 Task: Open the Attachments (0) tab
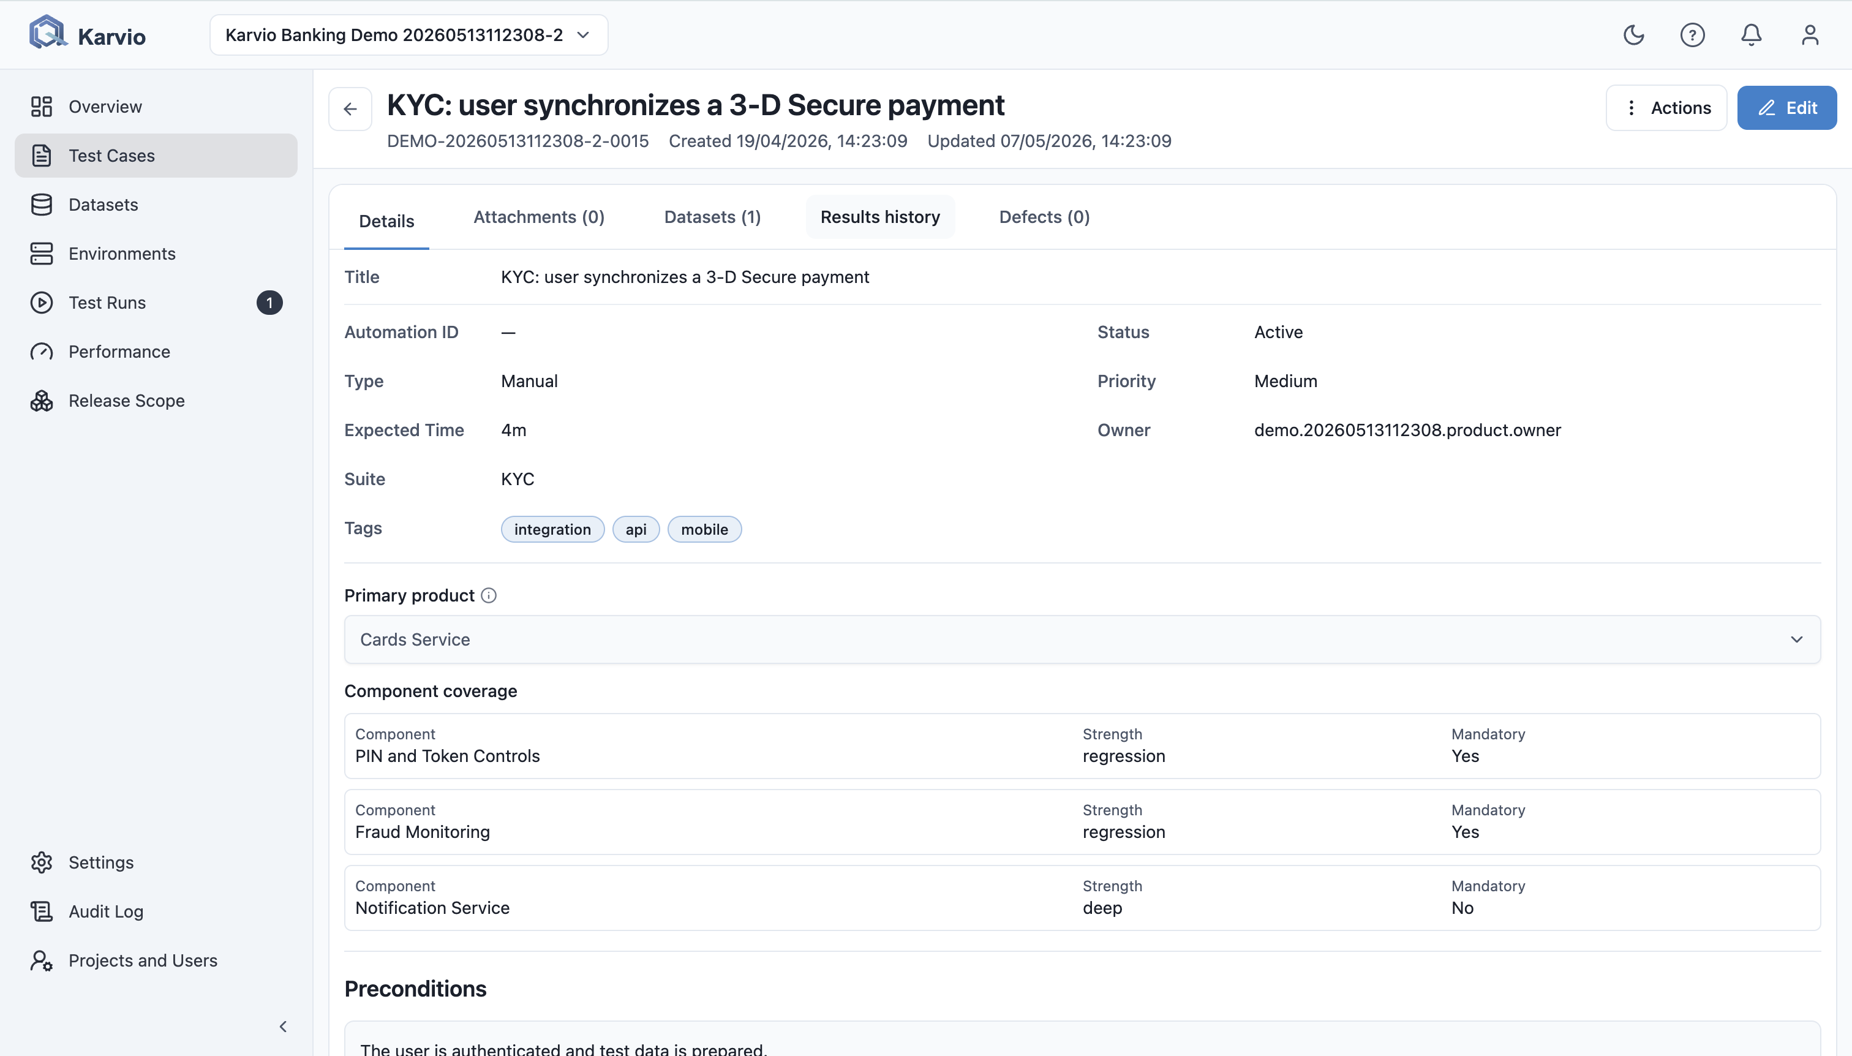coord(539,217)
